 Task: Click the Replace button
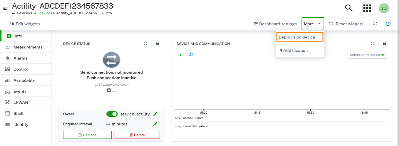click(x=87, y=135)
